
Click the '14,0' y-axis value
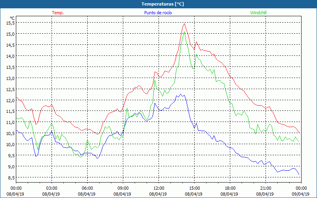(x=11, y=56)
